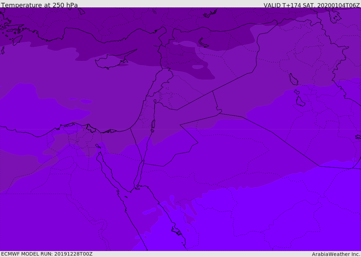The image size is (361, 257).
Task: Click the 'Temperature at 250 hPa' title text
Action: point(39,5)
